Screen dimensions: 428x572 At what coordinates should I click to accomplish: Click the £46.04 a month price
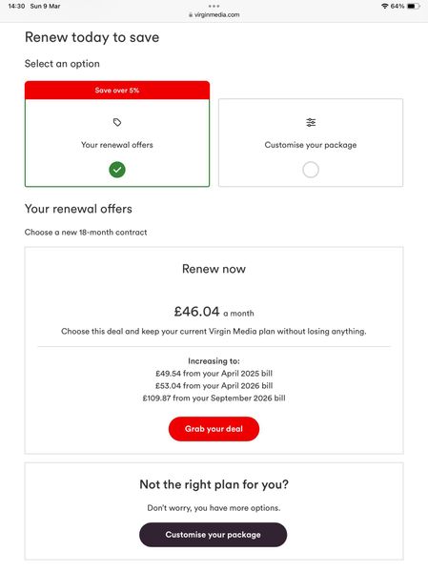pos(214,312)
